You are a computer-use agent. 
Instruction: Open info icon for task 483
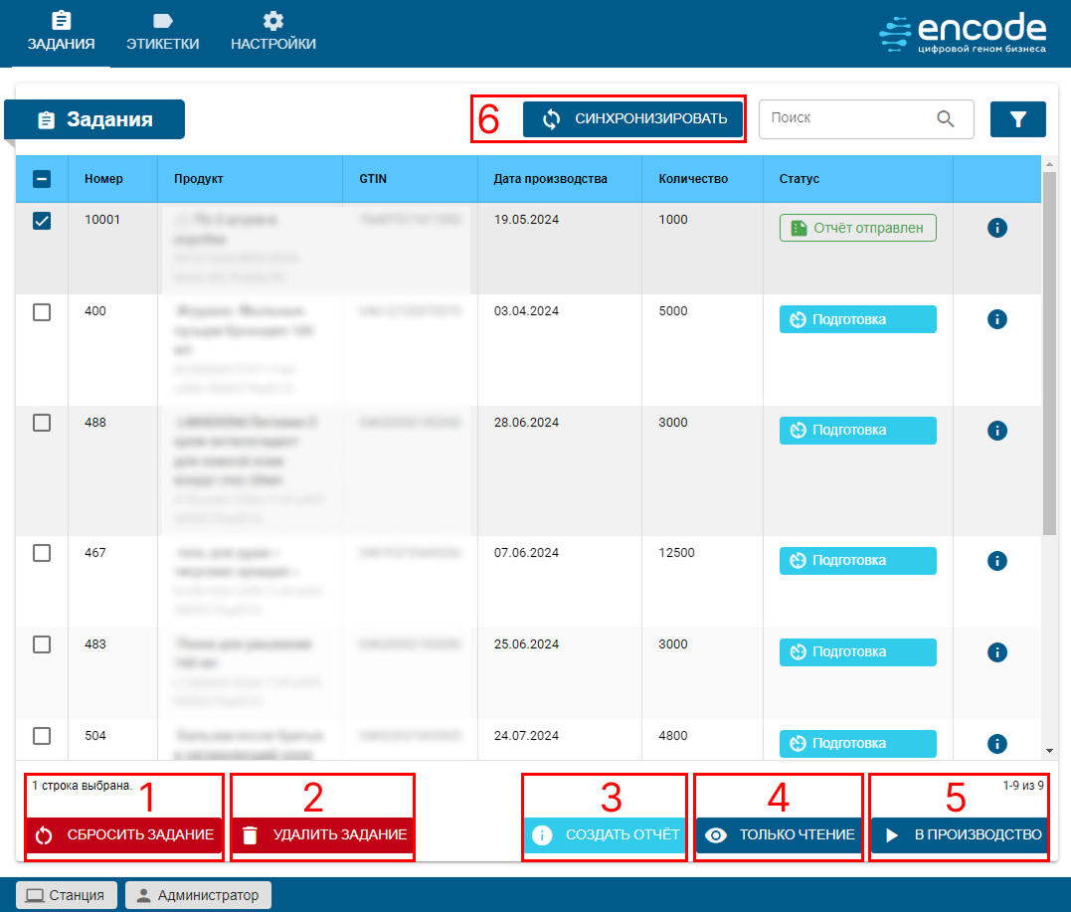click(x=997, y=652)
